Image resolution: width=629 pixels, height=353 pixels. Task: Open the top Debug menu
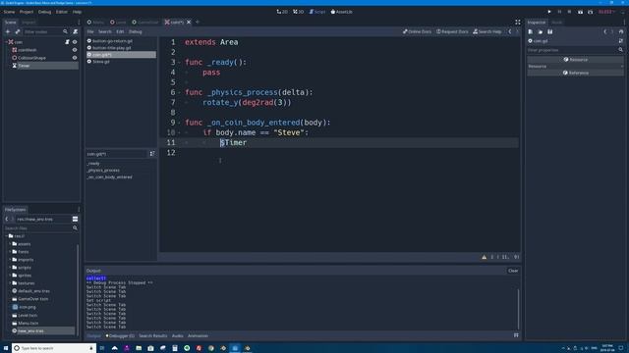pyautogui.click(x=44, y=12)
